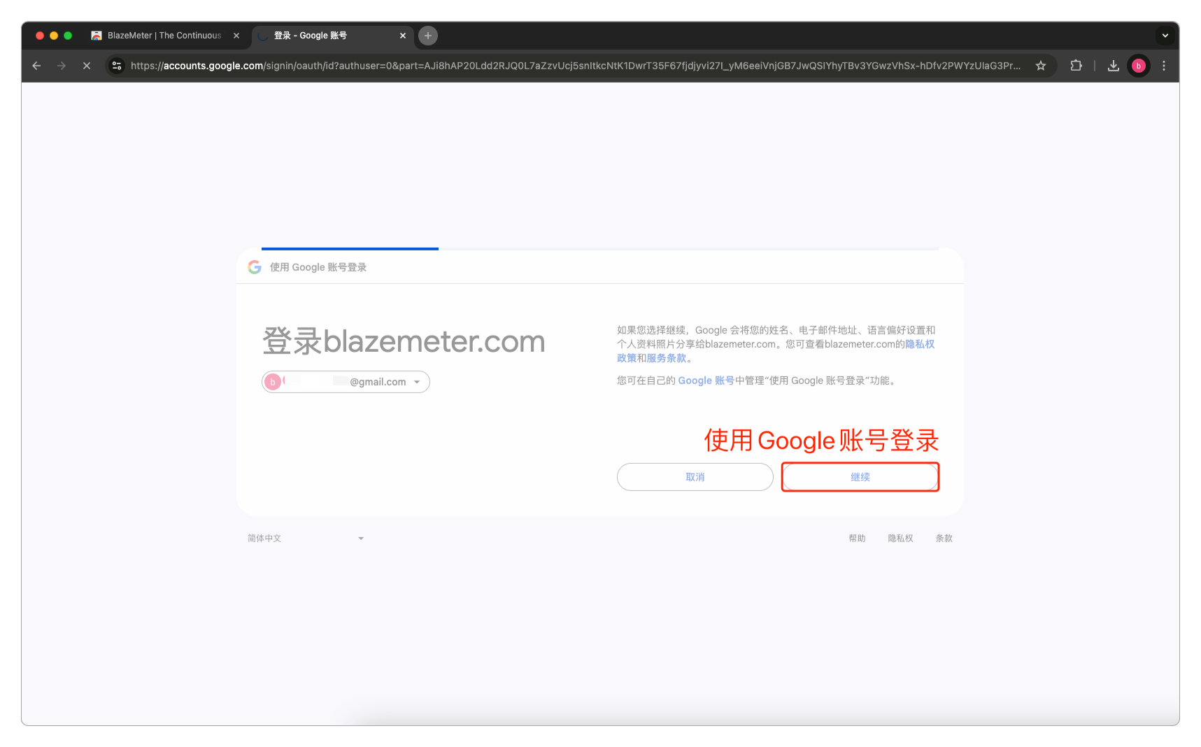Click the macOS green fullscreen button
Image resolution: width=1201 pixels, height=747 pixels.
coord(68,36)
